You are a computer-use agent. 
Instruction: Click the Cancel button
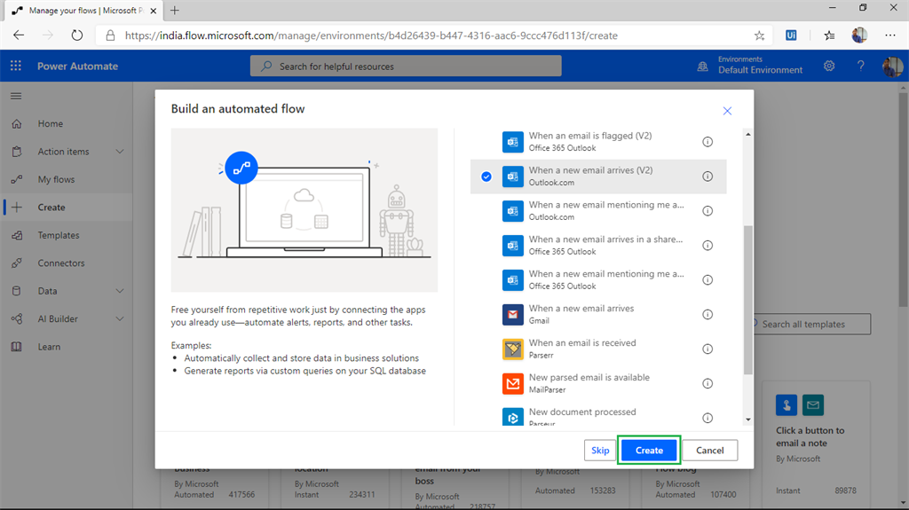tap(709, 451)
